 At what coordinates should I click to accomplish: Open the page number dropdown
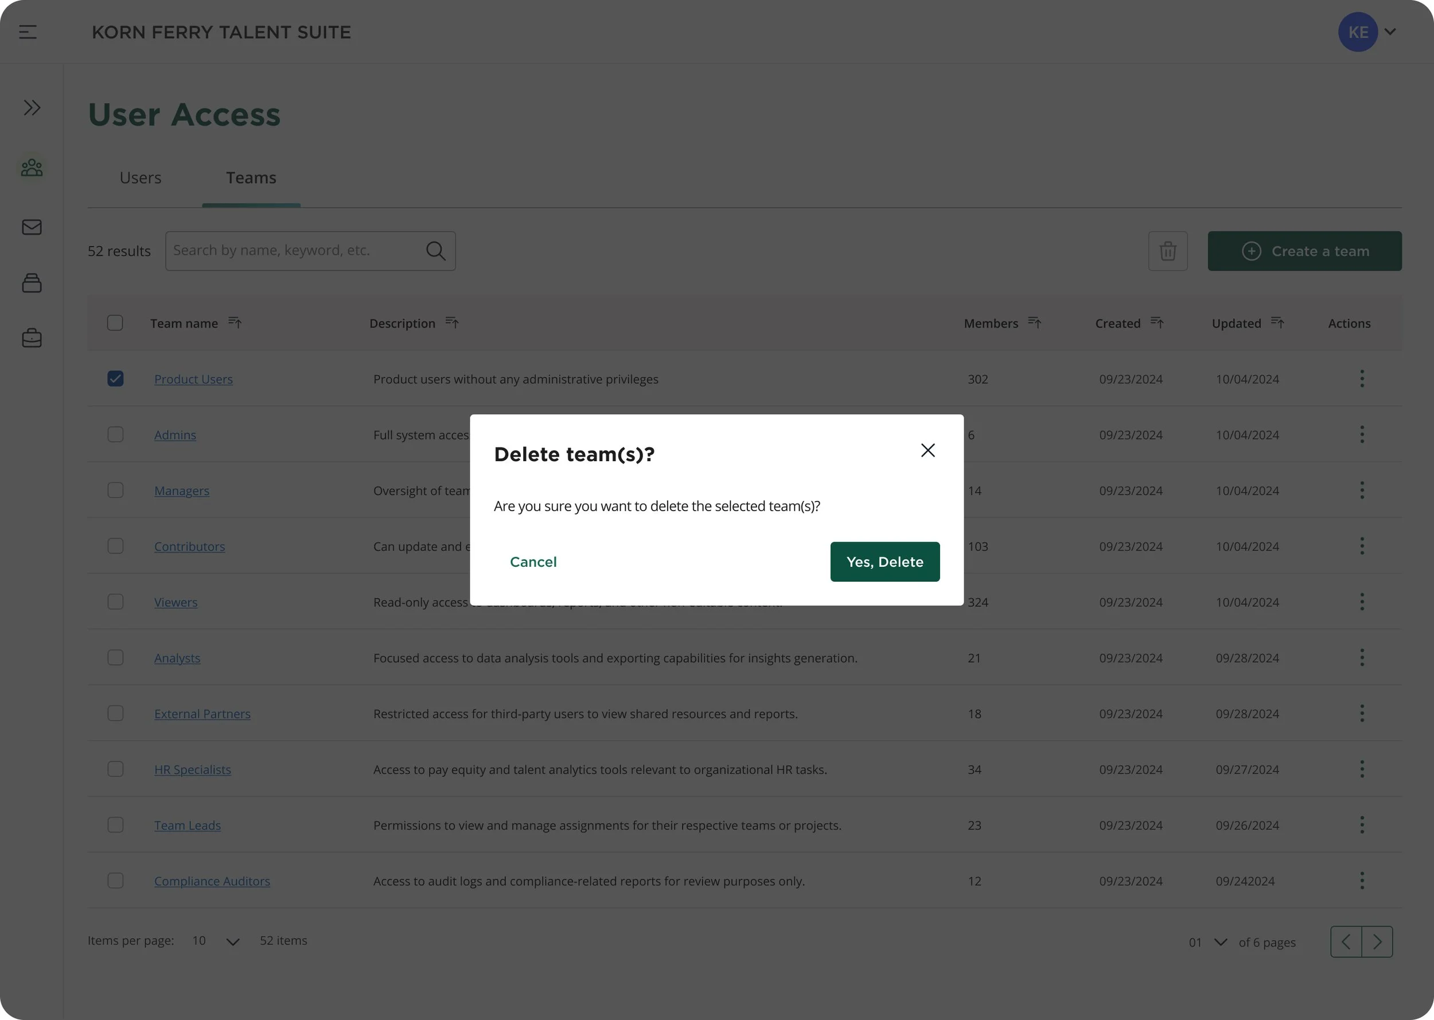click(x=1220, y=941)
